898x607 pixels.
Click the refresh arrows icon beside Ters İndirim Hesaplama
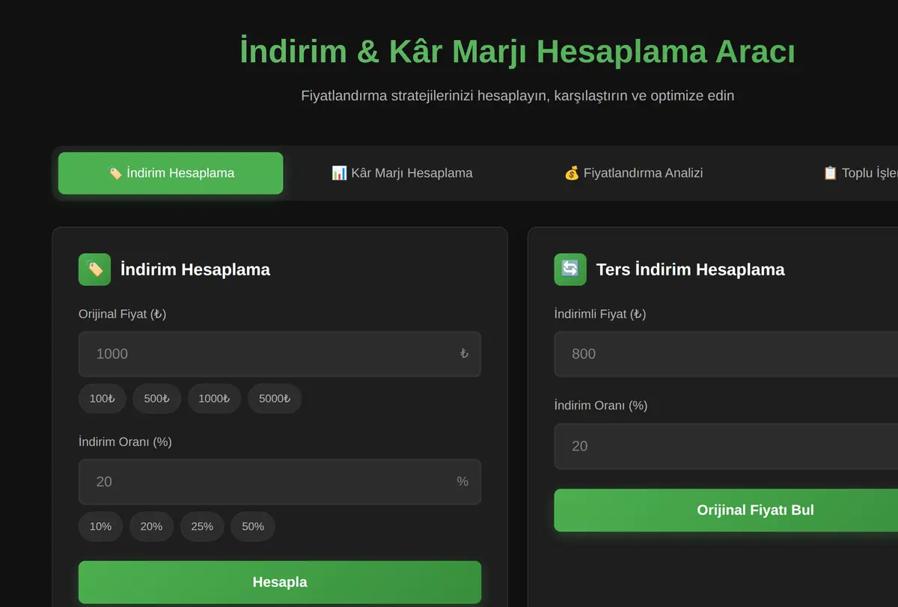tap(570, 269)
